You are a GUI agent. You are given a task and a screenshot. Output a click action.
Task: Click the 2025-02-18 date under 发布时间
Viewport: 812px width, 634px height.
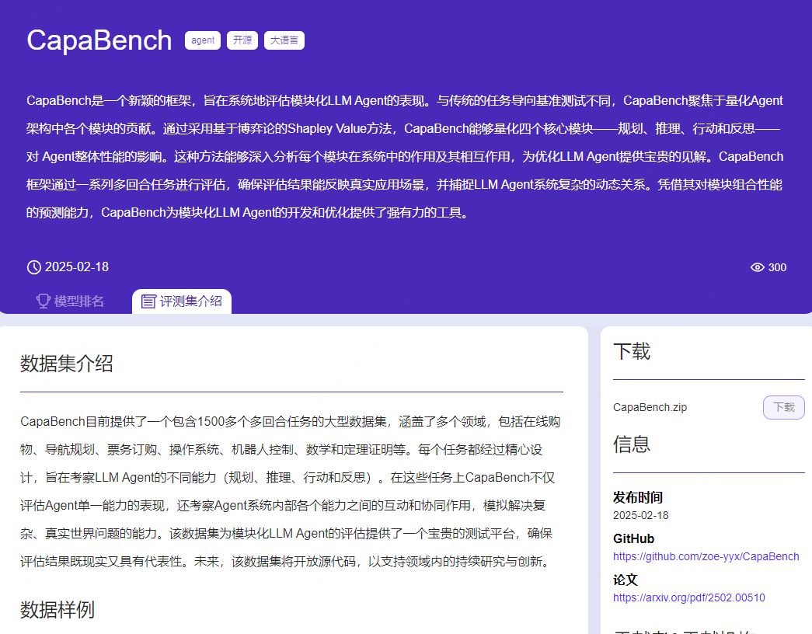pyautogui.click(x=640, y=515)
